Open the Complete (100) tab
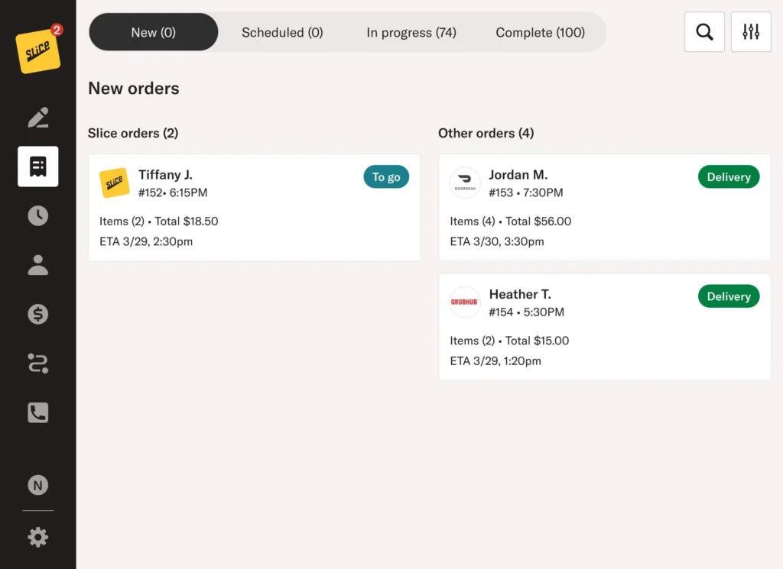This screenshot has height=569, width=783. pos(540,32)
